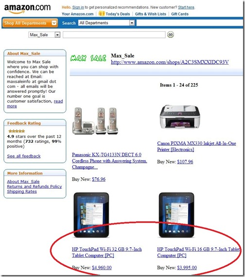
Task: Open the Panasonic cordless phone image
Action: (x=95, y=121)
